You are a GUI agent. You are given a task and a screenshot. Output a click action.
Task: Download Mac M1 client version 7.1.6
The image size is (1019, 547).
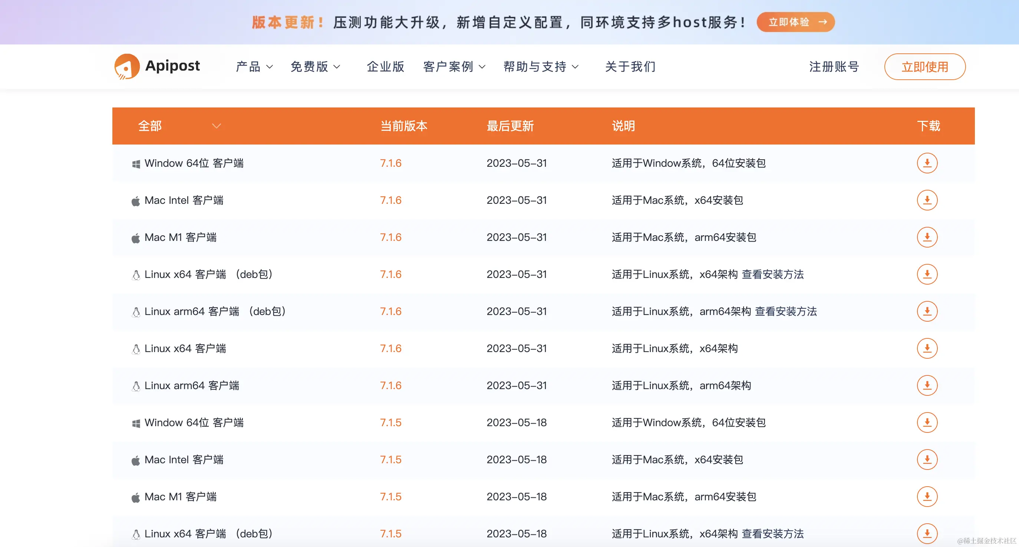tap(927, 237)
